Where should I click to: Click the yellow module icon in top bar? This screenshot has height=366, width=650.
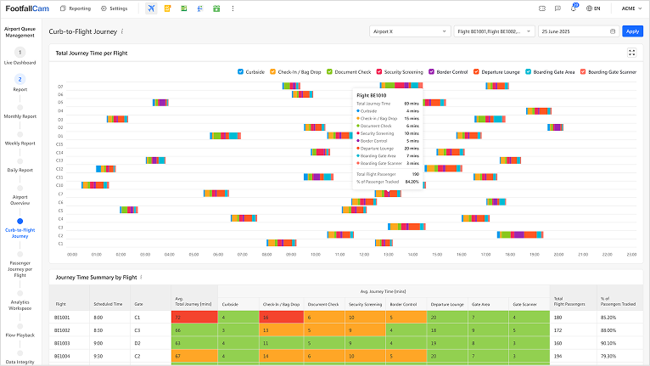point(167,8)
